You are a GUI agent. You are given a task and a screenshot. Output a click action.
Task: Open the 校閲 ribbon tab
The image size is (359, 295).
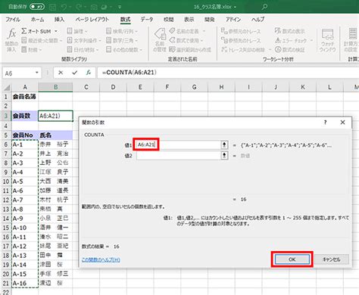(168, 20)
